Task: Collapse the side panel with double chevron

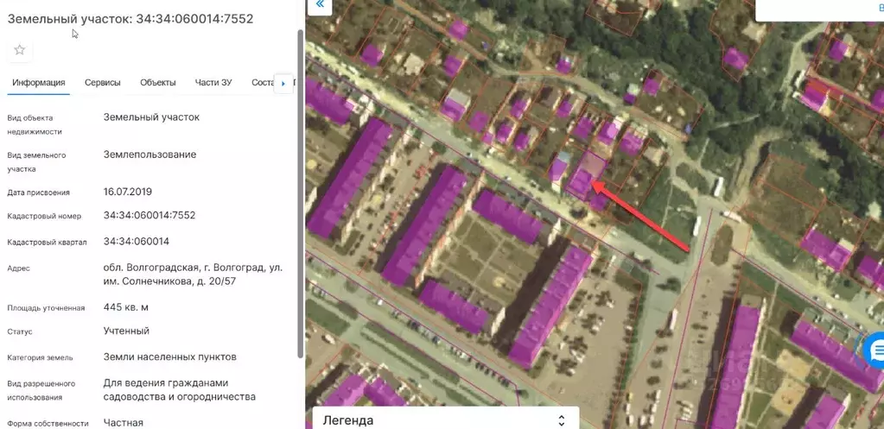Action: click(x=320, y=5)
